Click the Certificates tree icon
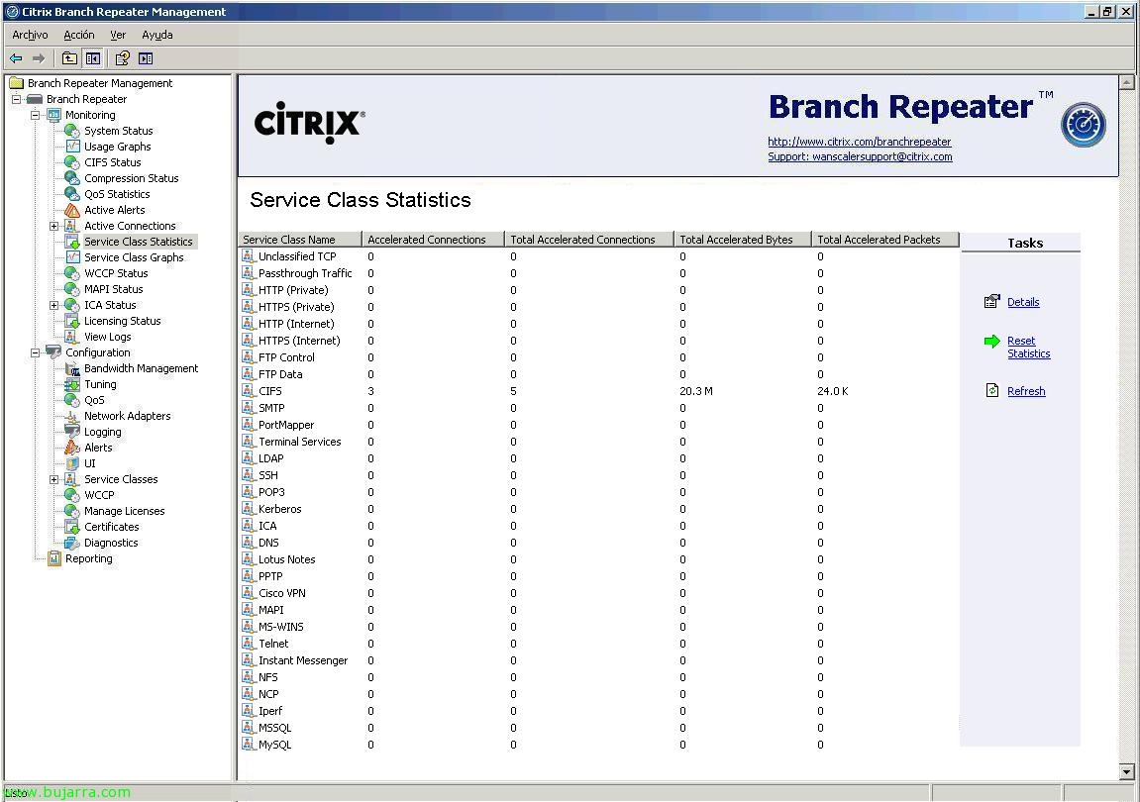1140x802 pixels. click(x=72, y=527)
